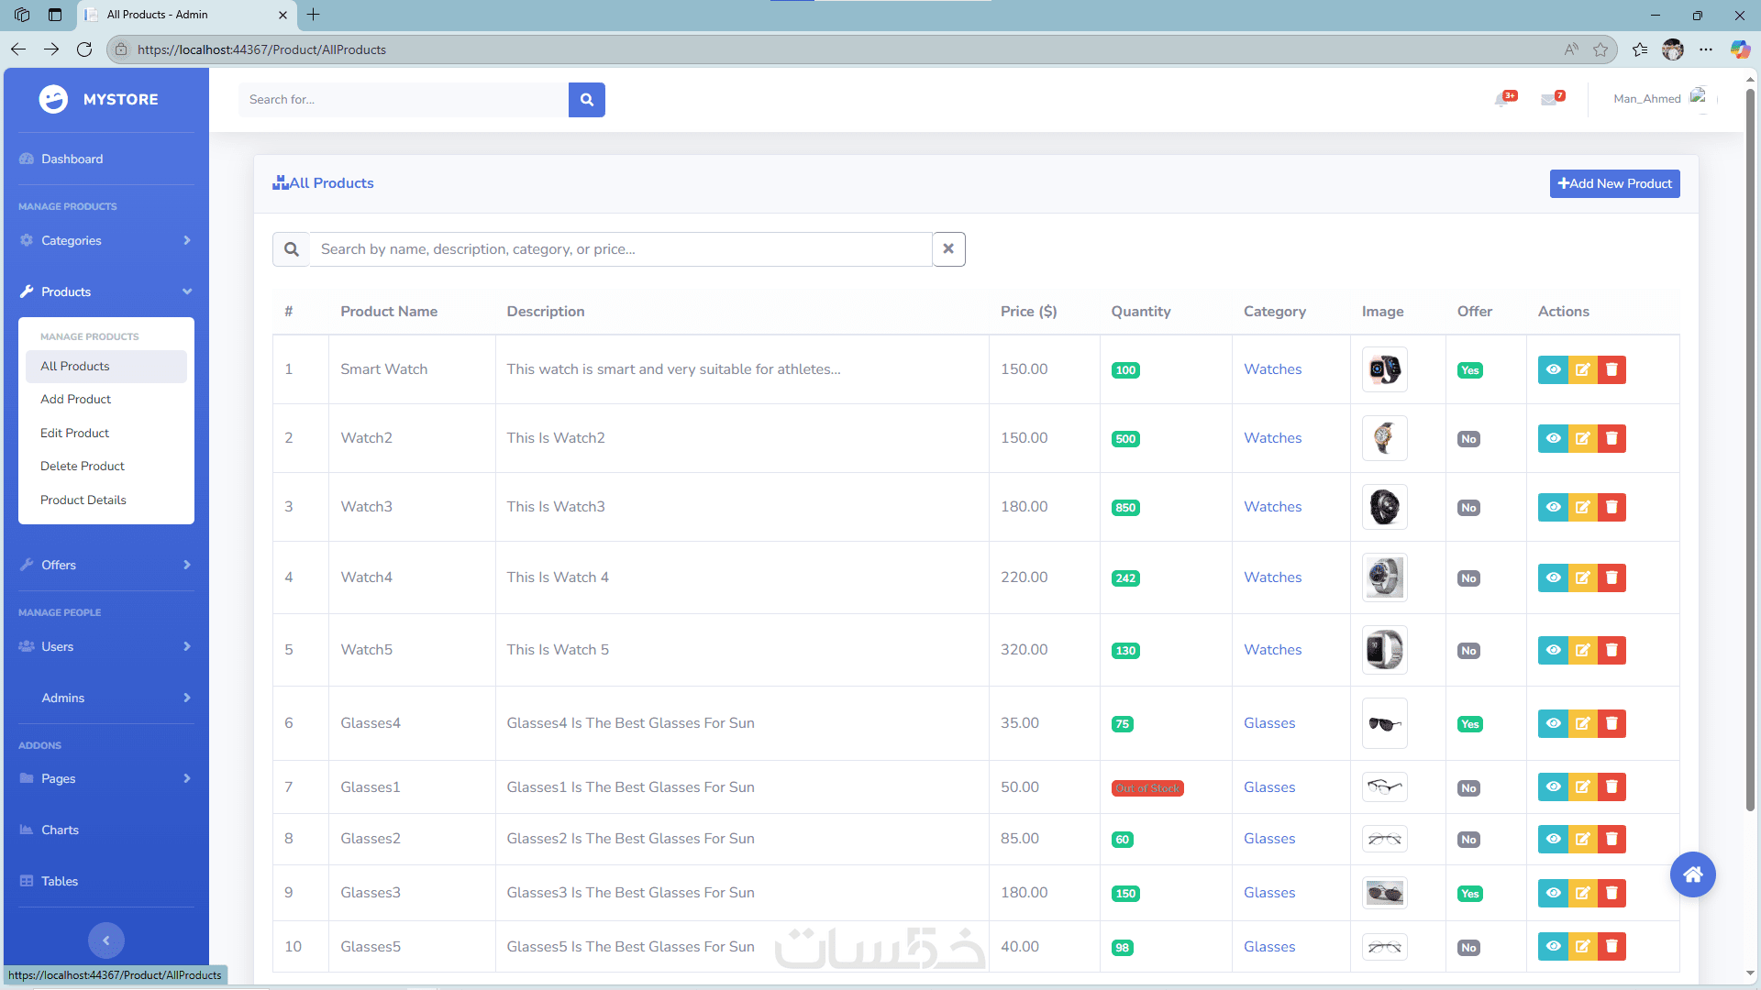
Task: Open the messages envelope icon
Action: [x=1550, y=99]
